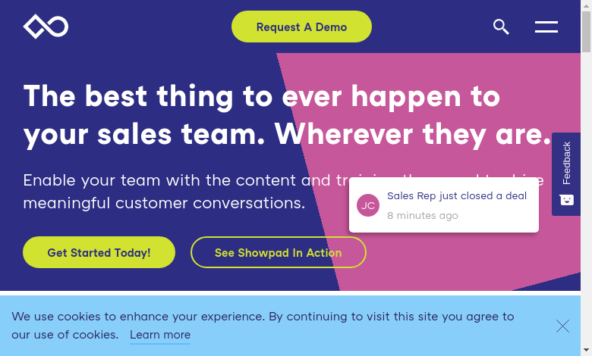
Task: Click See Showpad In Action button
Action: pos(278,252)
